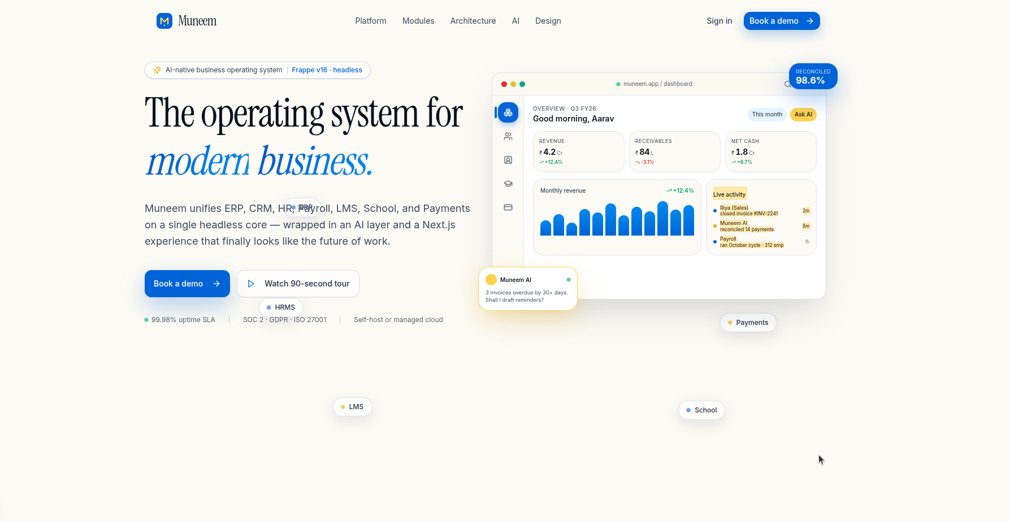Click the Muneem logo icon
Screen dimensions: 1010x521
coord(164,21)
